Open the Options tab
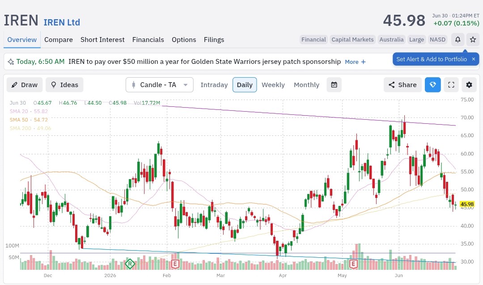Image resolution: width=483 pixels, height=285 pixels. pyautogui.click(x=184, y=40)
